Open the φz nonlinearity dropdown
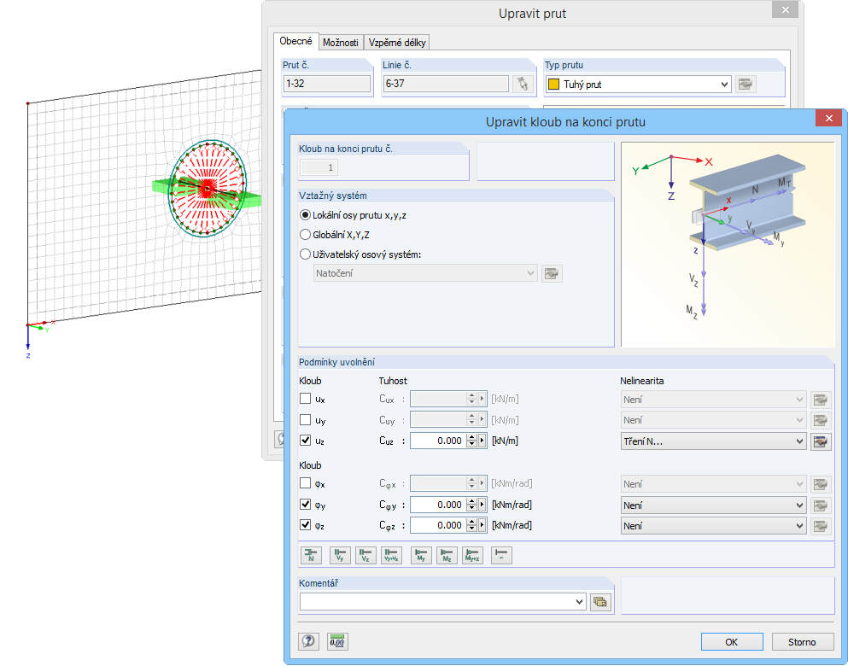Screen dimensions: 848x666 tap(799, 526)
